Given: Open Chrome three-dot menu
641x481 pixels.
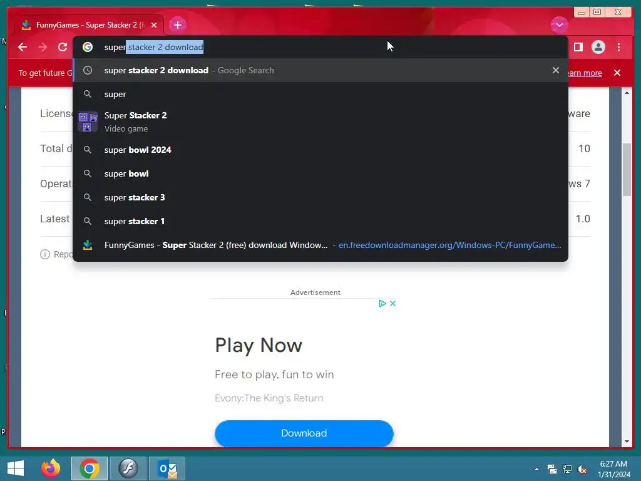Looking at the screenshot, I should 618,48.
